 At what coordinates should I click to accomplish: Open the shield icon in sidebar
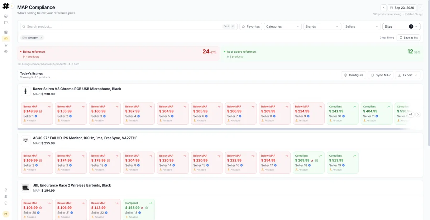6,203
